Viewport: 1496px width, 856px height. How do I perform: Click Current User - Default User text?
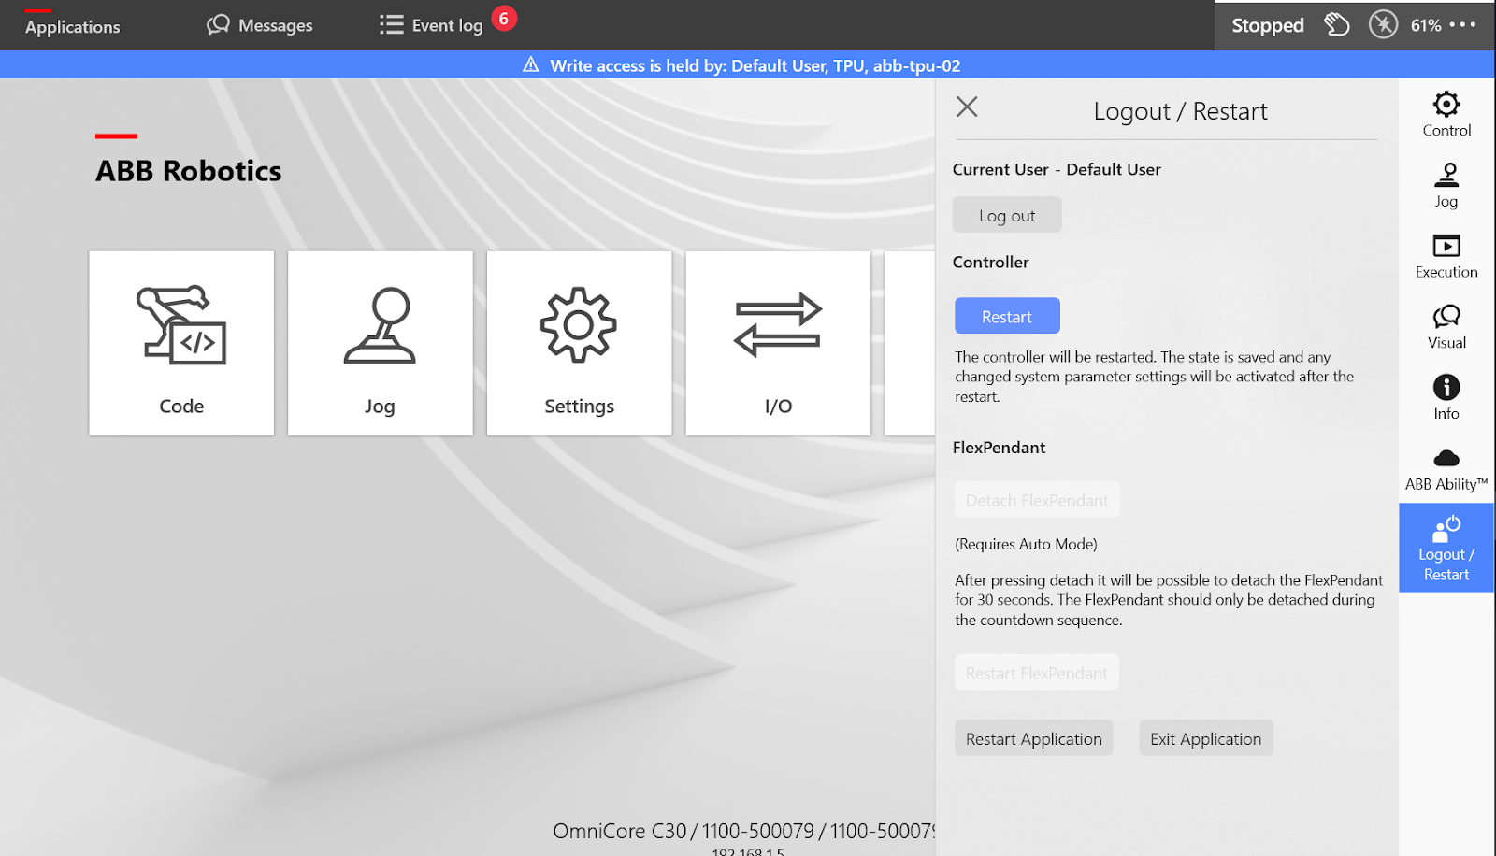(x=1057, y=169)
